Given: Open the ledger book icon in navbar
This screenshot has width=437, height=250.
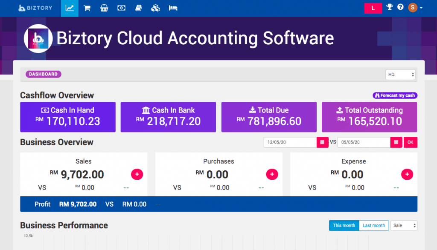Looking at the screenshot, I should coord(139,8).
